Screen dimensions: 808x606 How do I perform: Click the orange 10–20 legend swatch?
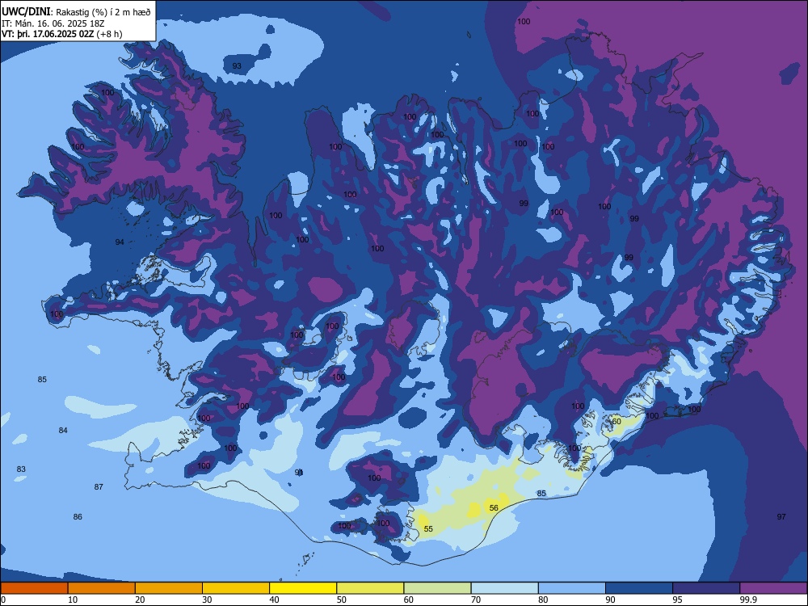click(x=102, y=588)
